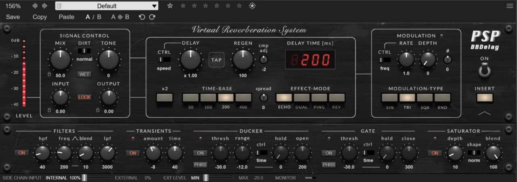Screen dimensions: 517x182
Task: Toggle the FILTERS ON button
Action: click(22, 153)
